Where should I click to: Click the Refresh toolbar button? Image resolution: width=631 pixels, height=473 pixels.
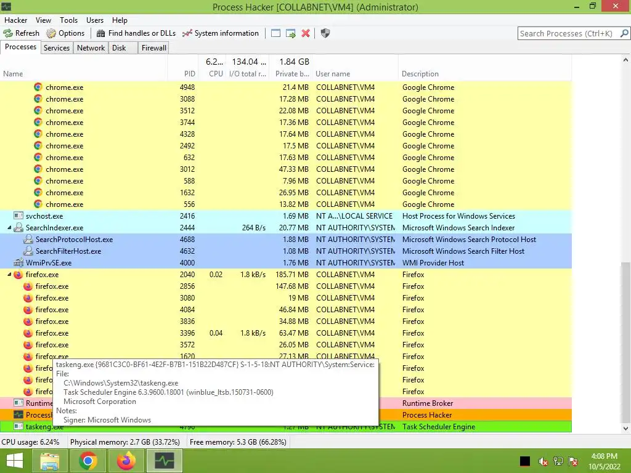[x=22, y=33]
